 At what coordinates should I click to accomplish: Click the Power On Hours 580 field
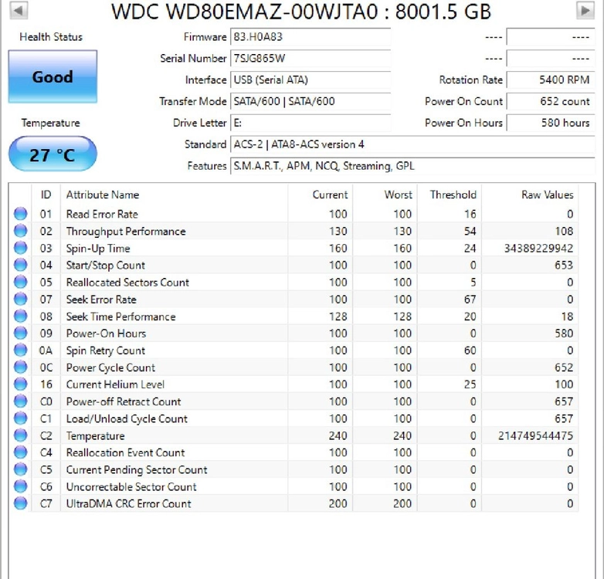click(551, 124)
